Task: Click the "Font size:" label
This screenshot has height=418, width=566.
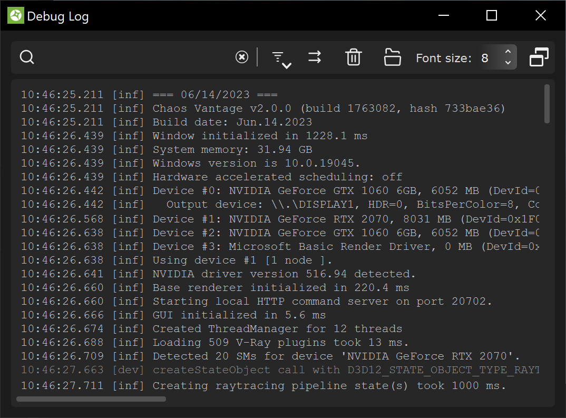Action: point(444,58)
